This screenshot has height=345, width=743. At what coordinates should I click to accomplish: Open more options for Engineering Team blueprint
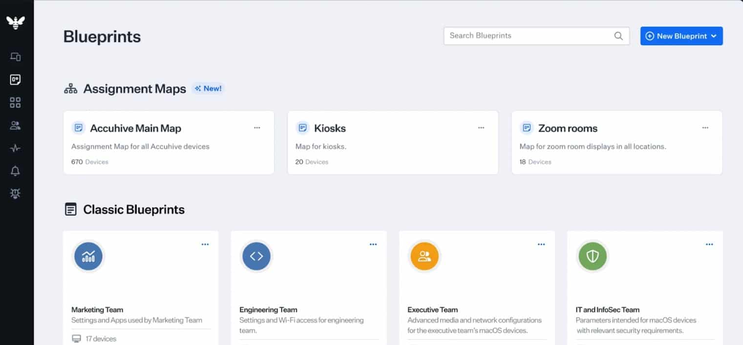[x=373, y=245]
